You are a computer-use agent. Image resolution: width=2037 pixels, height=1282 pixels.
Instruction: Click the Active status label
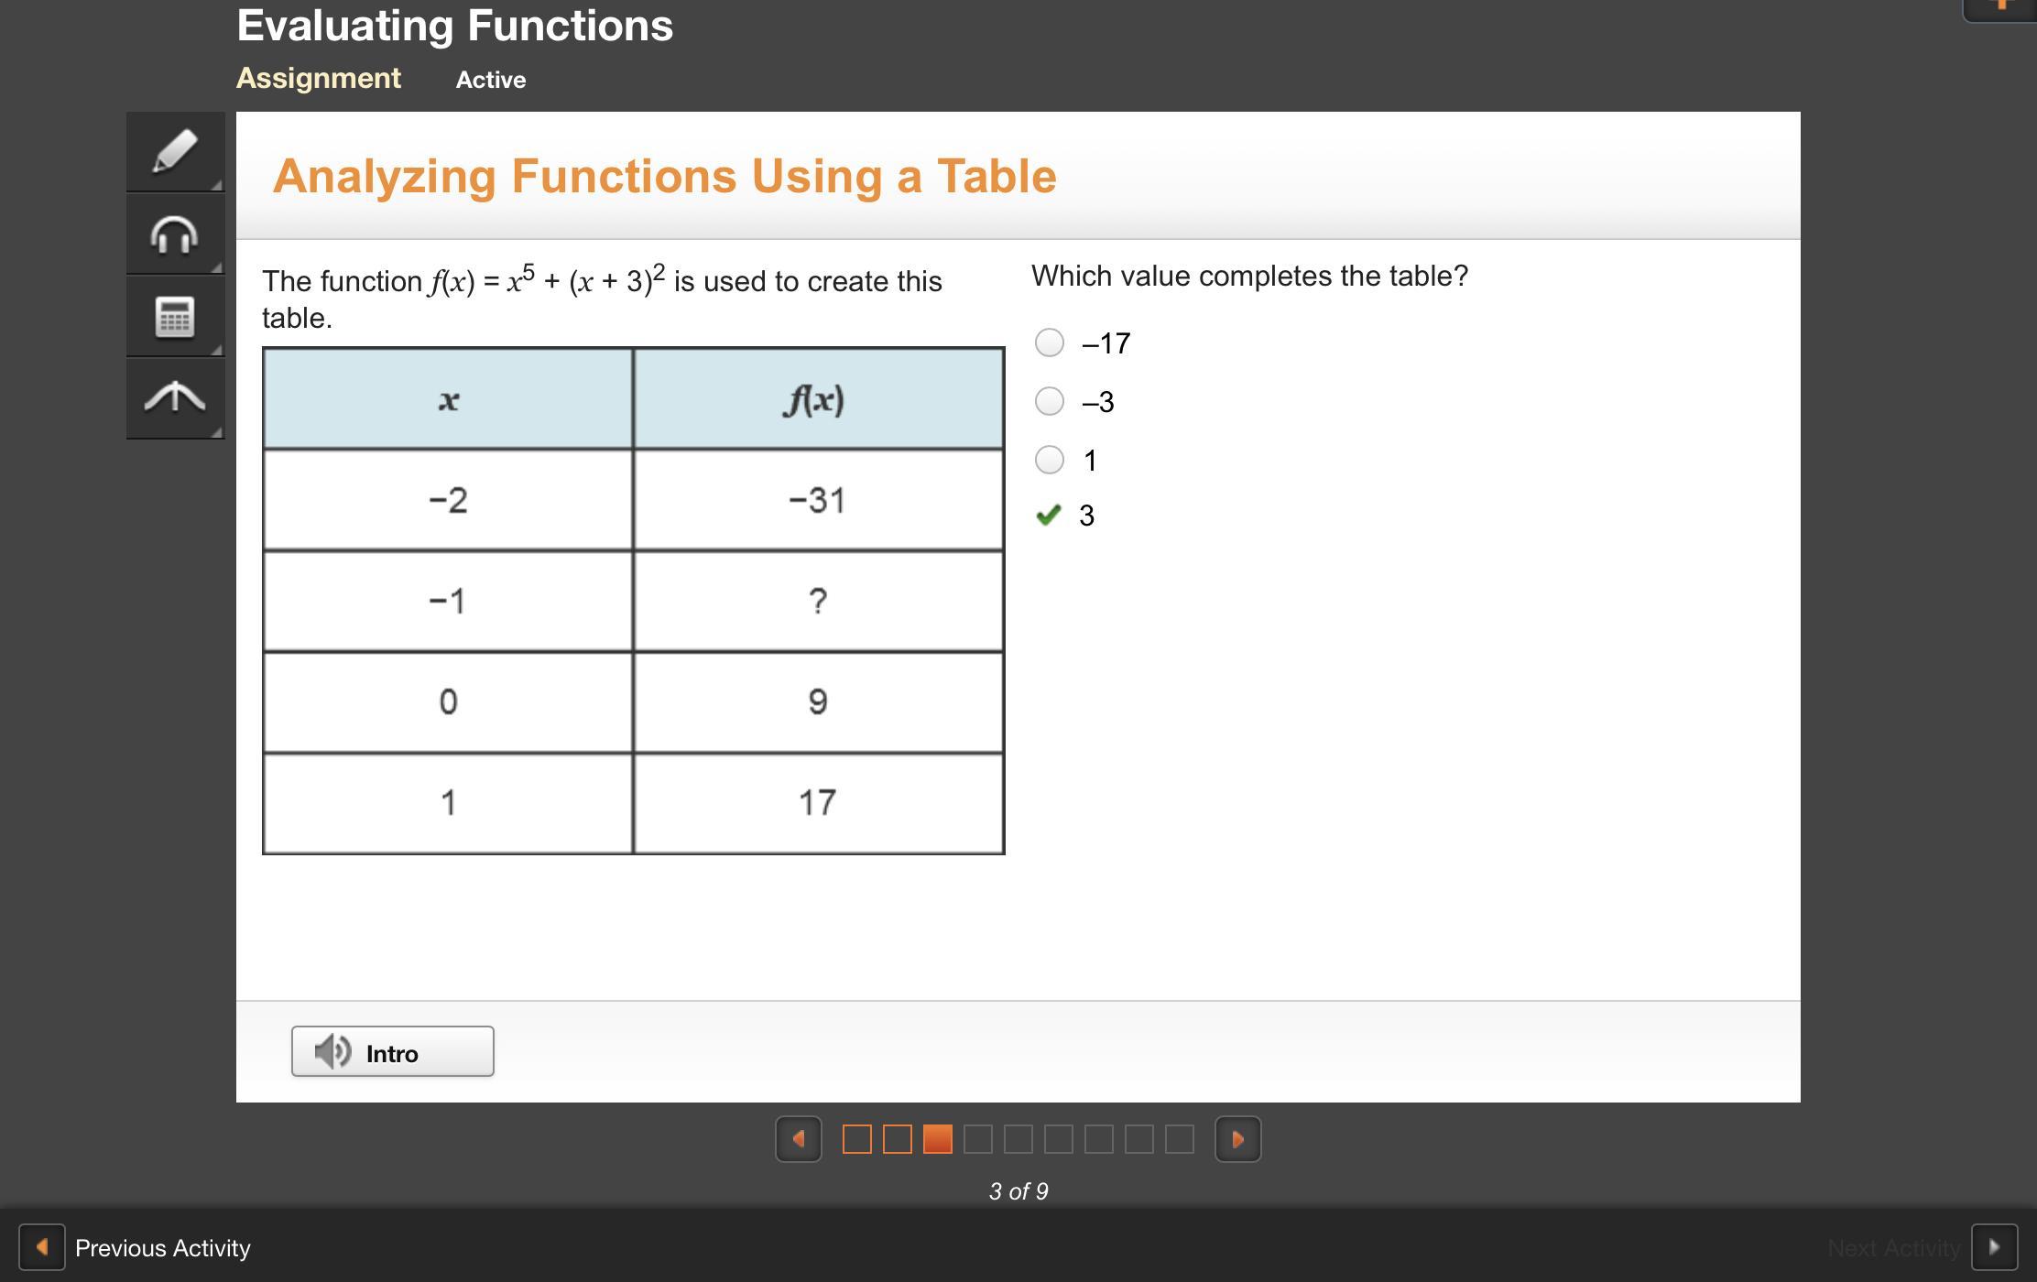[x=491, y=81]
